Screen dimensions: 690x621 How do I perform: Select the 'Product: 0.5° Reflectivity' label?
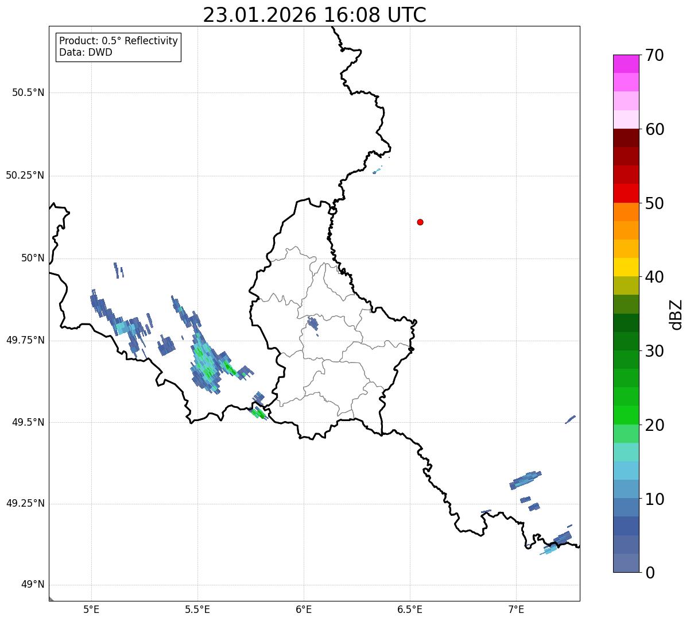click(x=118, y=41)
